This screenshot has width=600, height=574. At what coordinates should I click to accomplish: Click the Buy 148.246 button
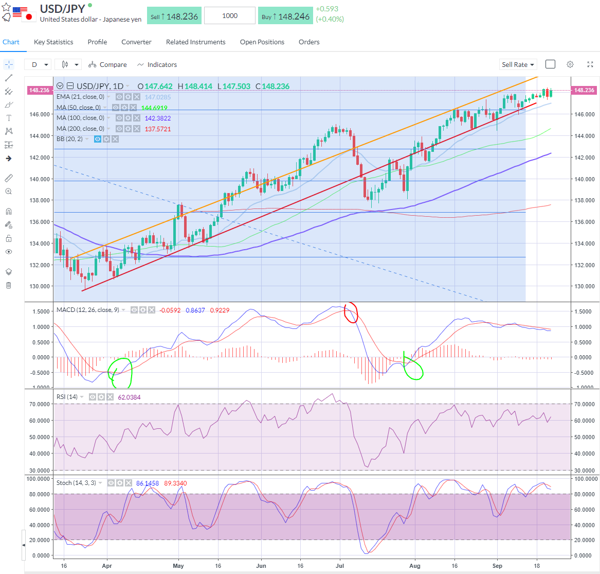[x=285, y=16]
